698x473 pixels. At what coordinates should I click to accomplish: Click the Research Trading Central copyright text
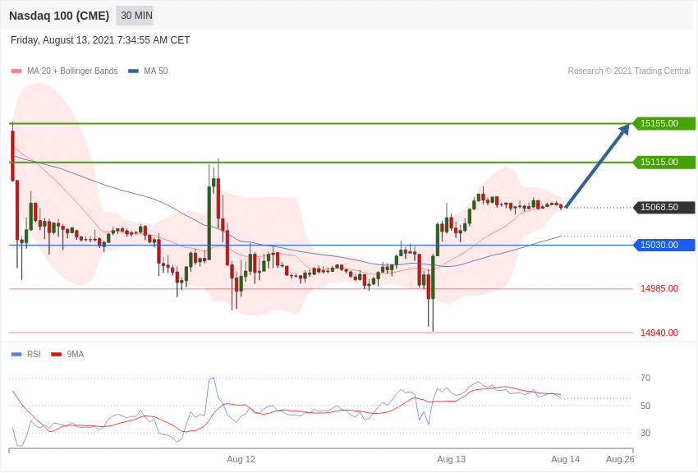click(x=629, y=71)
